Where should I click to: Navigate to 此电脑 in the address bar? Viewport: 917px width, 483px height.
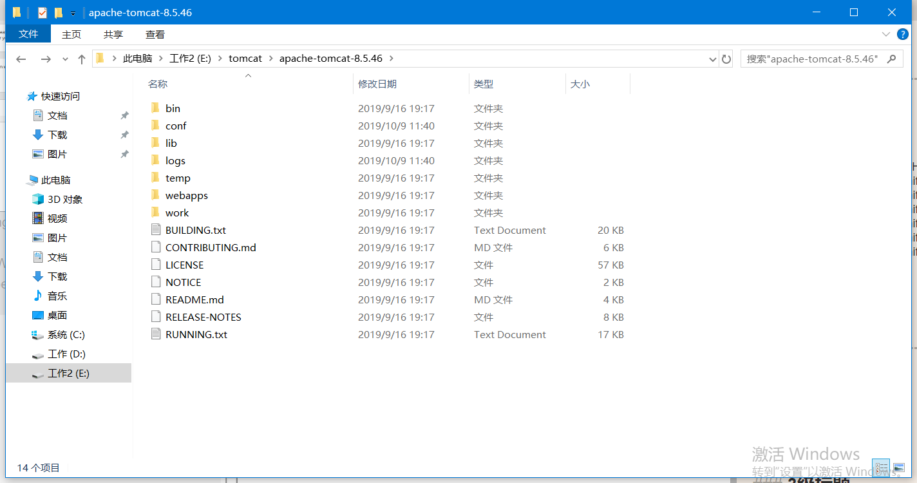tap(138, 59)
